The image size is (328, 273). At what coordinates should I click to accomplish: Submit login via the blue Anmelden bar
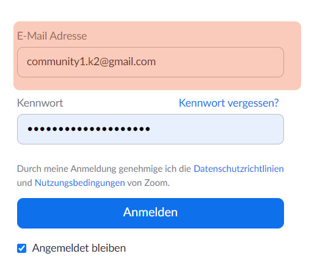[x=150, y=213]
